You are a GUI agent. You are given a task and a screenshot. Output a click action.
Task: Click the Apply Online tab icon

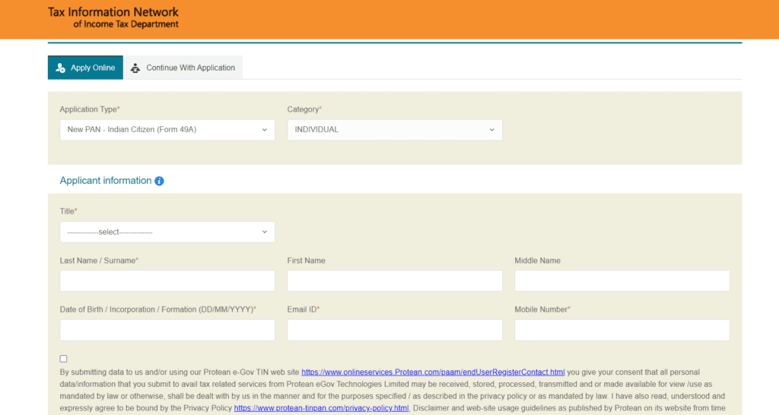click(x=61, y=68)
